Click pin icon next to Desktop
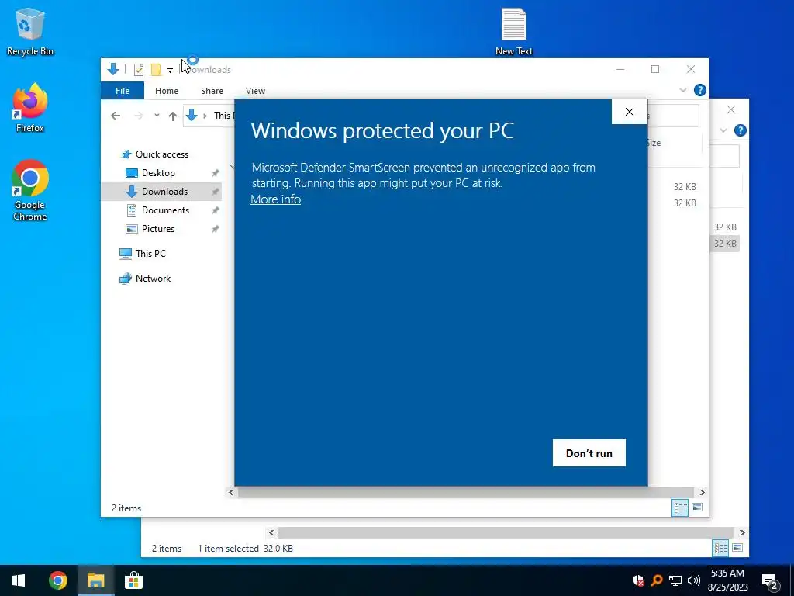Screen dimensions: 794x596 pyautogui.click(x=216, y=173)
